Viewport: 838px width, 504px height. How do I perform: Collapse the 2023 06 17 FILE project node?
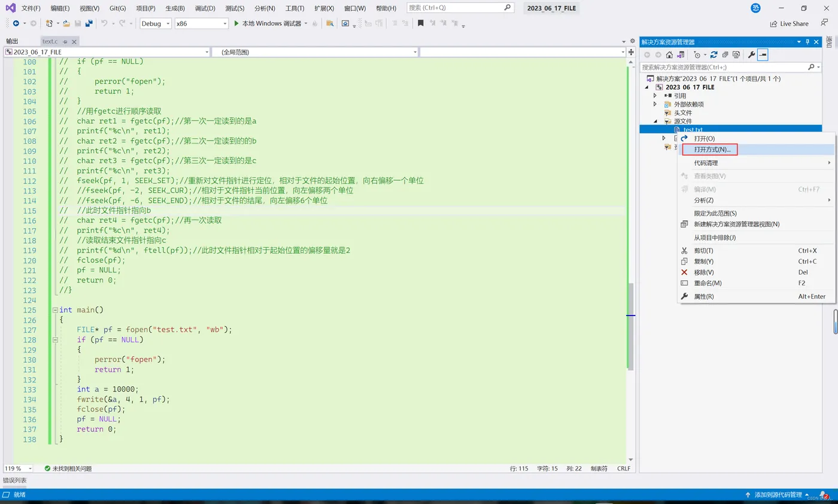647,87
